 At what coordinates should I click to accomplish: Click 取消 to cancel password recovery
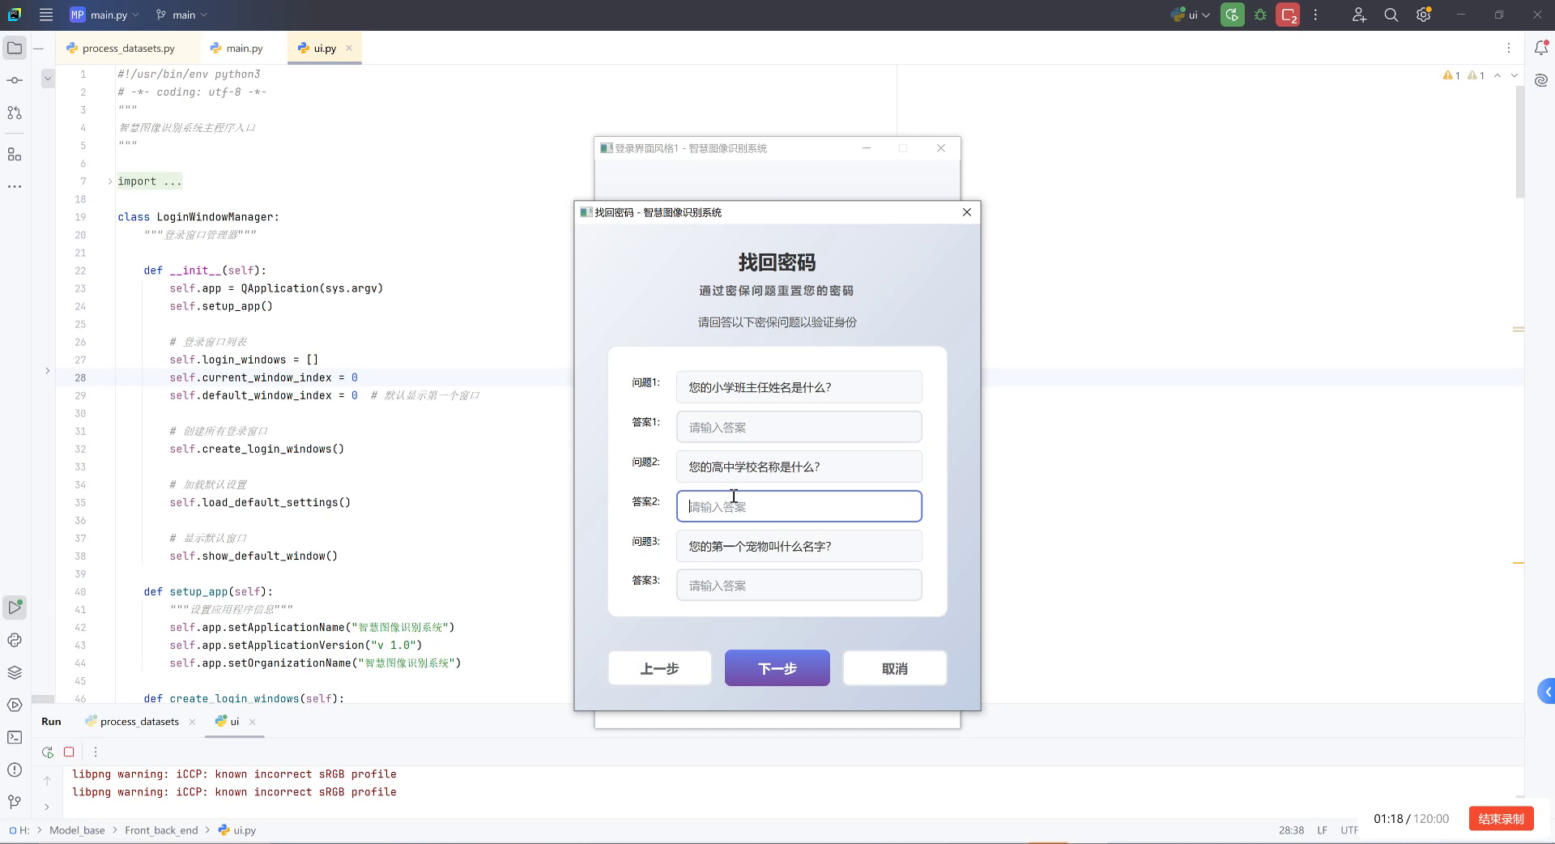(894, 668)
